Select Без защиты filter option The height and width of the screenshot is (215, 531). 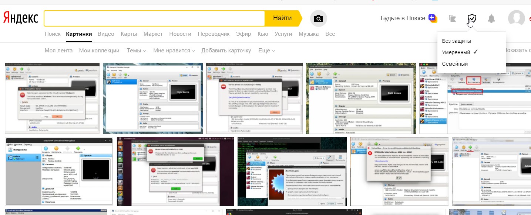click(x=456, y=41)
